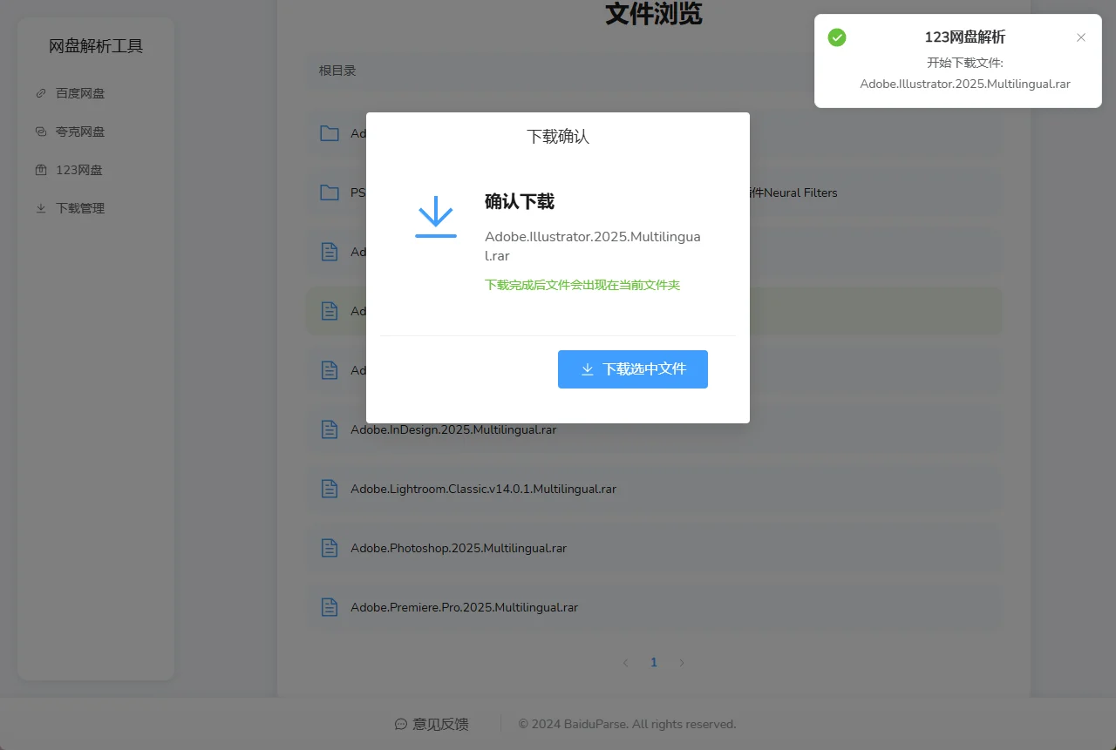Click 文件浏览 page heading
This screenshot has width=1116, height=750.
coord(654,14)
